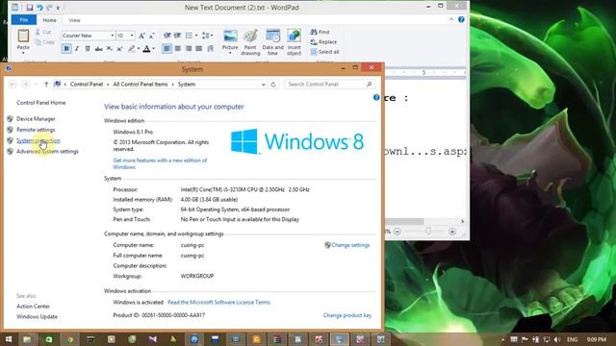
Task: Click zoom in plus button in WordPad
Action: 452,232
